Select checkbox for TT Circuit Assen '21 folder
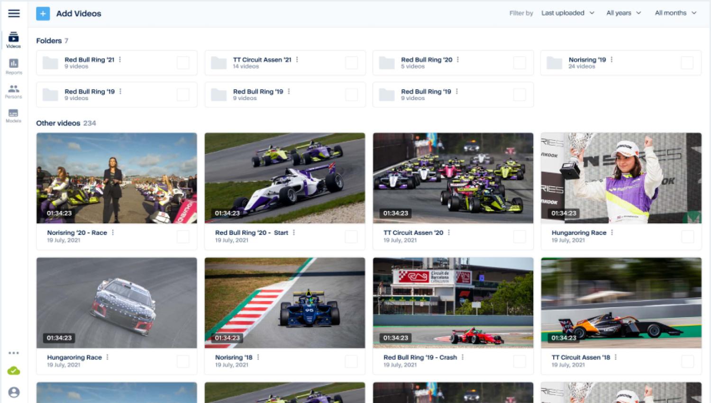Image resolution: width=711 pixels, height=403 pixels. (351, 63)
